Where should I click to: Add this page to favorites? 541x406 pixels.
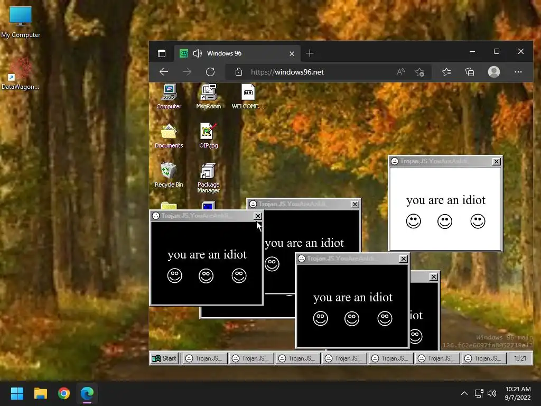419,72
